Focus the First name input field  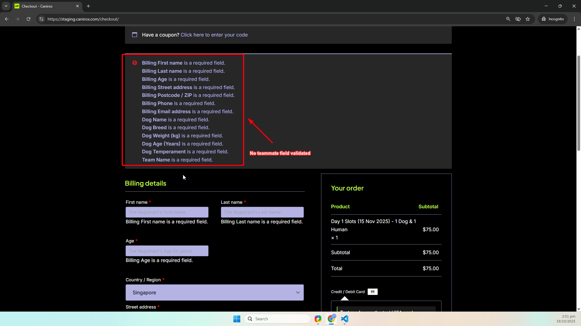[167, 212]
